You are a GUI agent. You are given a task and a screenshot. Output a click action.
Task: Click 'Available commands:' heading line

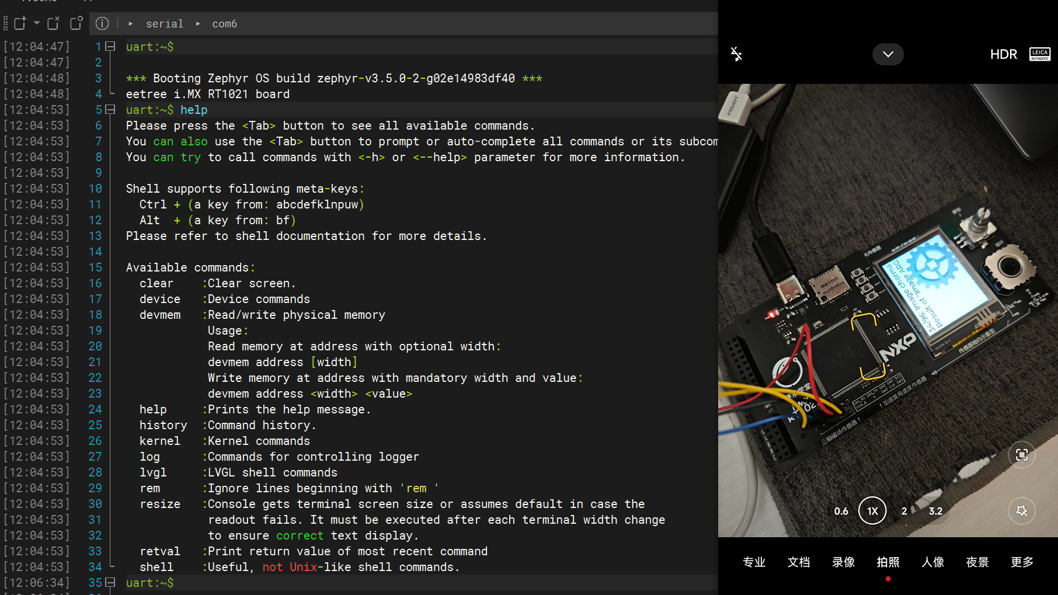coord(190,267)
